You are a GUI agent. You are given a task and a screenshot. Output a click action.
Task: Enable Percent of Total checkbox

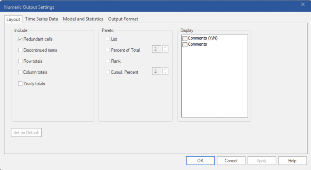coord(108,50)
